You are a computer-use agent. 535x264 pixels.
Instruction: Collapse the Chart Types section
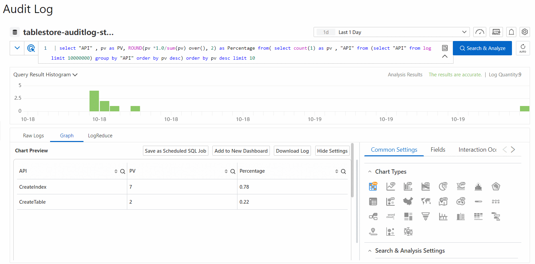tap(370, 172)
